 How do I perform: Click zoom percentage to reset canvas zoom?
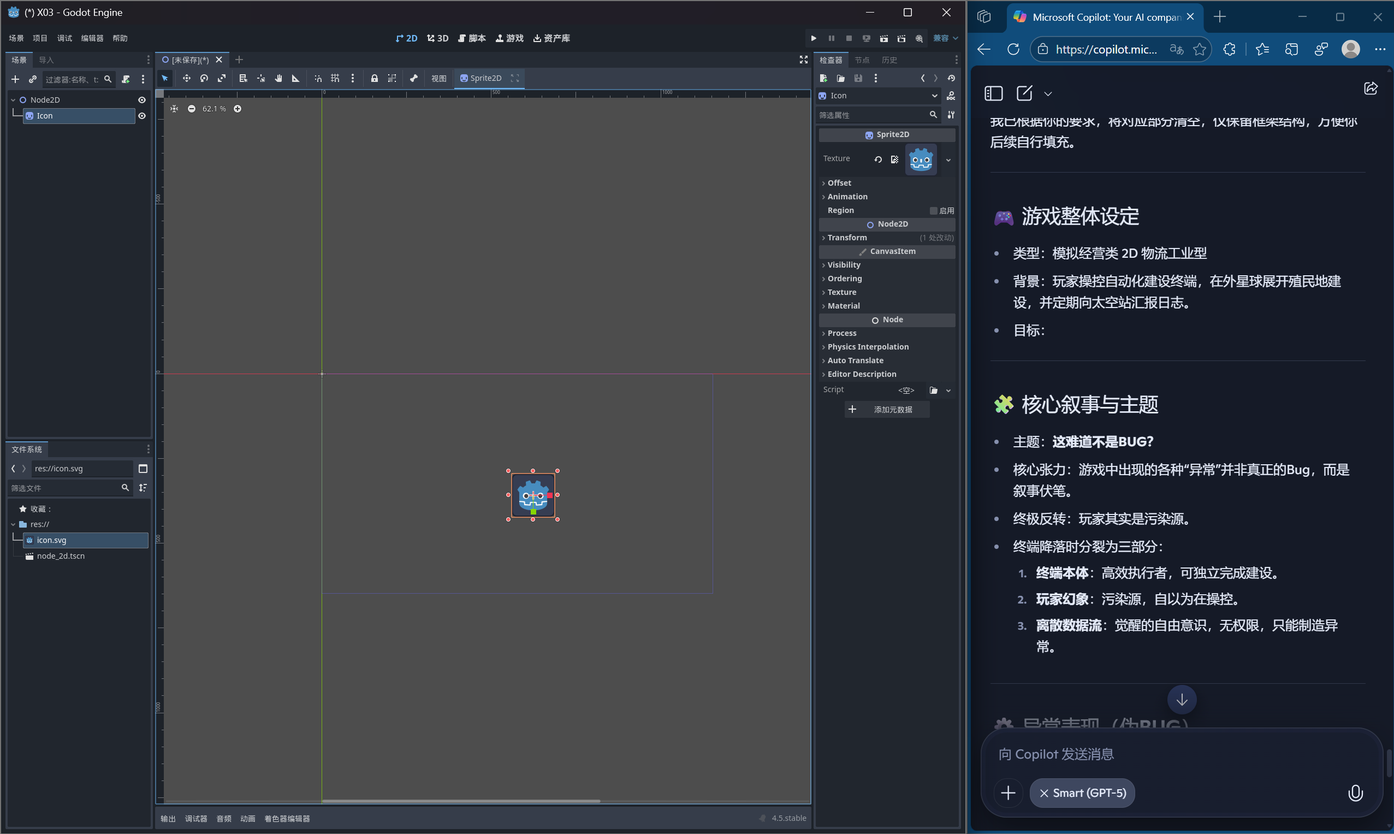[213, 109]
